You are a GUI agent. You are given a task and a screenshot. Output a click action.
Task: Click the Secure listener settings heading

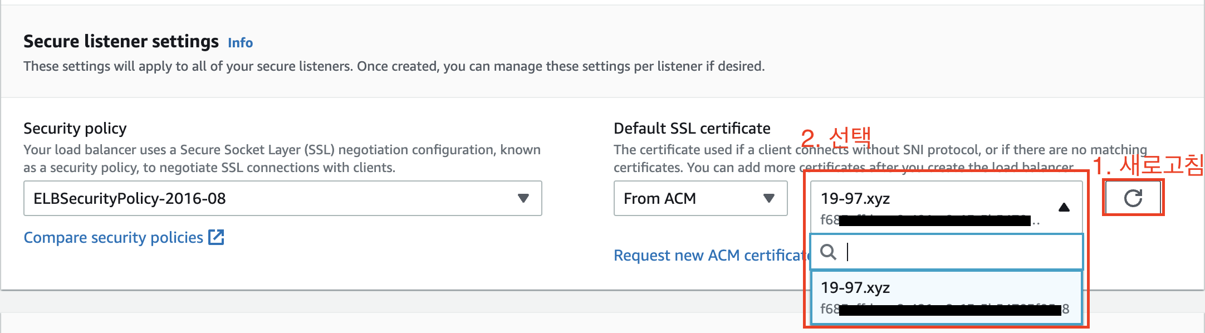[x=121, y=42]
